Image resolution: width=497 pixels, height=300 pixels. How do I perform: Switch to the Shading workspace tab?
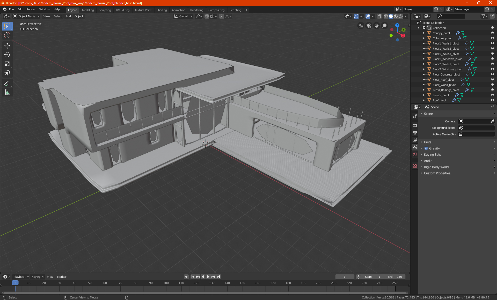(162, 10)
